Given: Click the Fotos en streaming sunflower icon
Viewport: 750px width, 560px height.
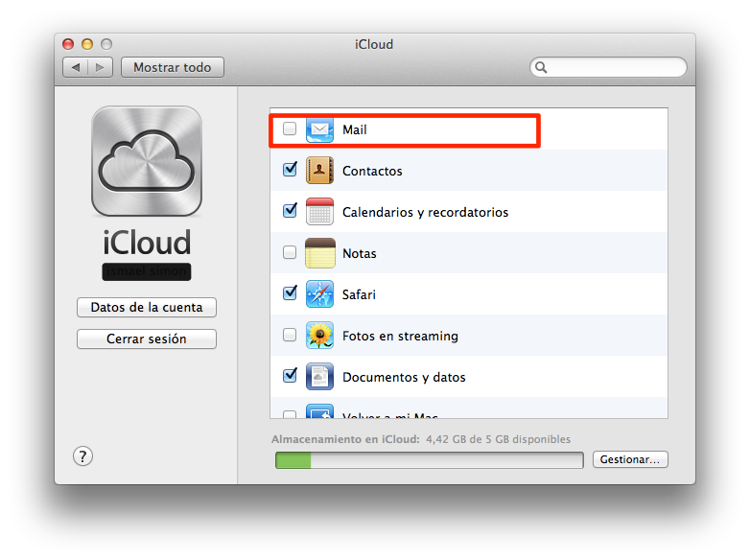Looking at the screenshot, I should pos(319,336).
